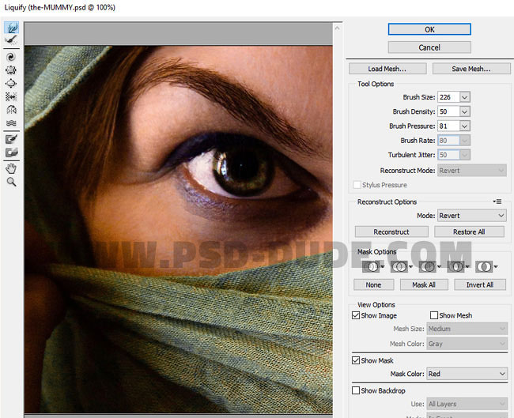The height and width of the screenshot is (418, 514).
Task: Click the None mask button
Action: 374,284
